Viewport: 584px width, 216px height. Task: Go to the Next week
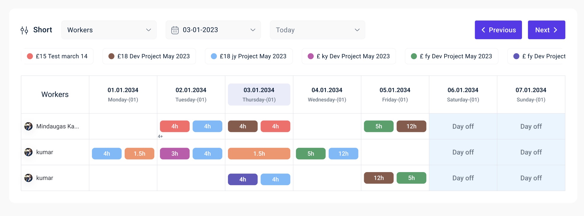[546, 30]
